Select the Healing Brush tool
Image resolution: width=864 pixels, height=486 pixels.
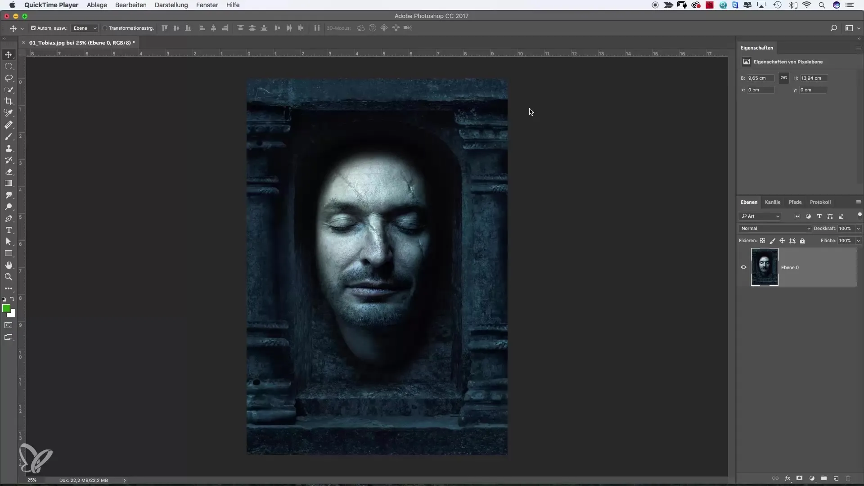click(x=9, y=125)
